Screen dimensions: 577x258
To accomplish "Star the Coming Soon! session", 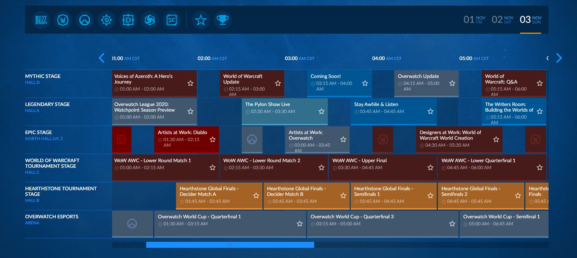I will tap(365, 84).
